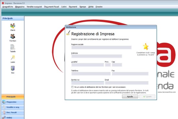Image resolution: width=178 pixels, height=119 pixels.
Task: Click the Annulla button
Action: [130, 97]
